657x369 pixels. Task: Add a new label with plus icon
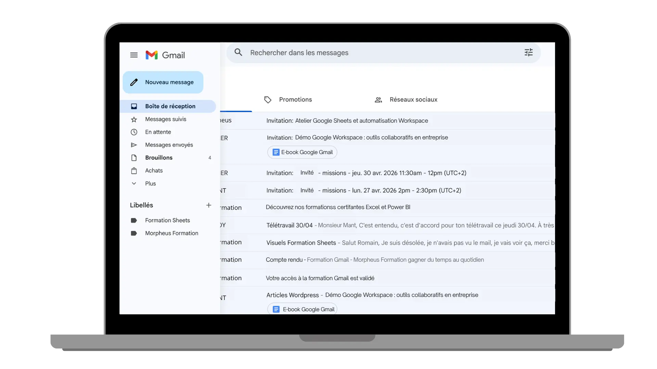coord(209,205)
